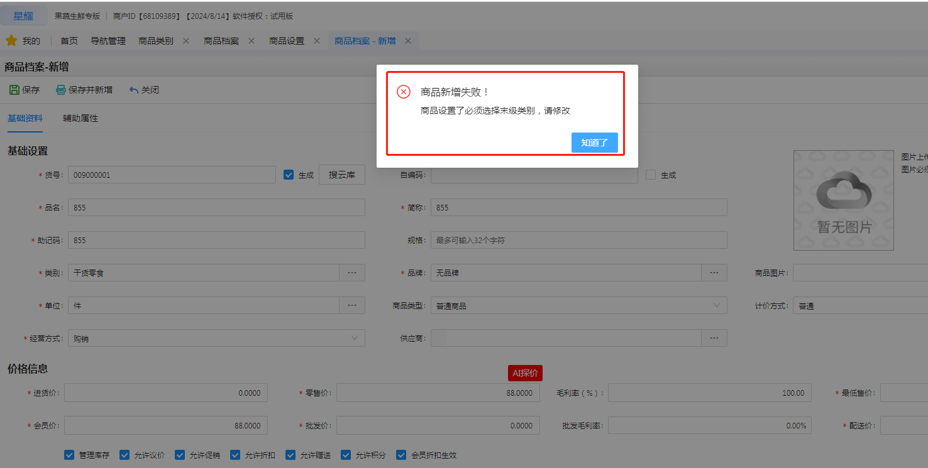928x468 pixels.
Task: Click the 搜云库 button
Action: [342, 175]
